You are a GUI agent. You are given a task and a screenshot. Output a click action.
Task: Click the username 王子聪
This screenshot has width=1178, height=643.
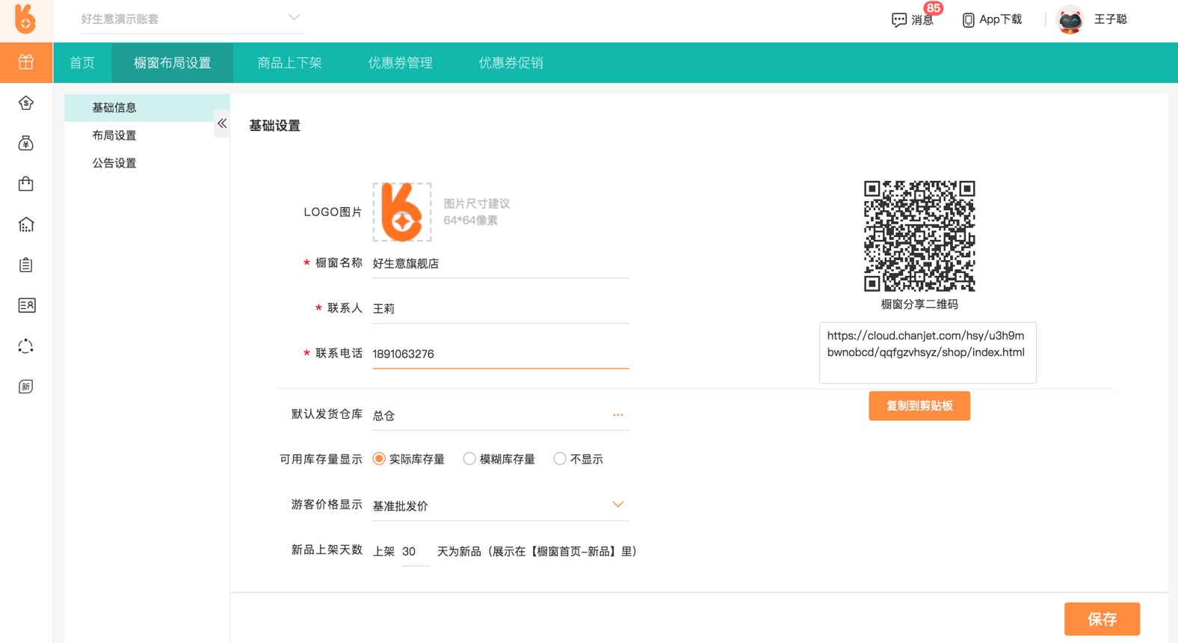tap(1110, 20)
